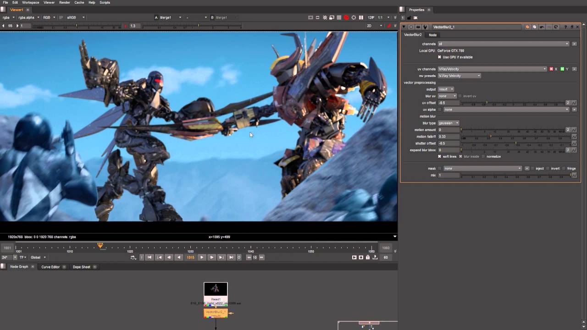Open the Render menu
This screenshot has height=330, width=587.
65,2
